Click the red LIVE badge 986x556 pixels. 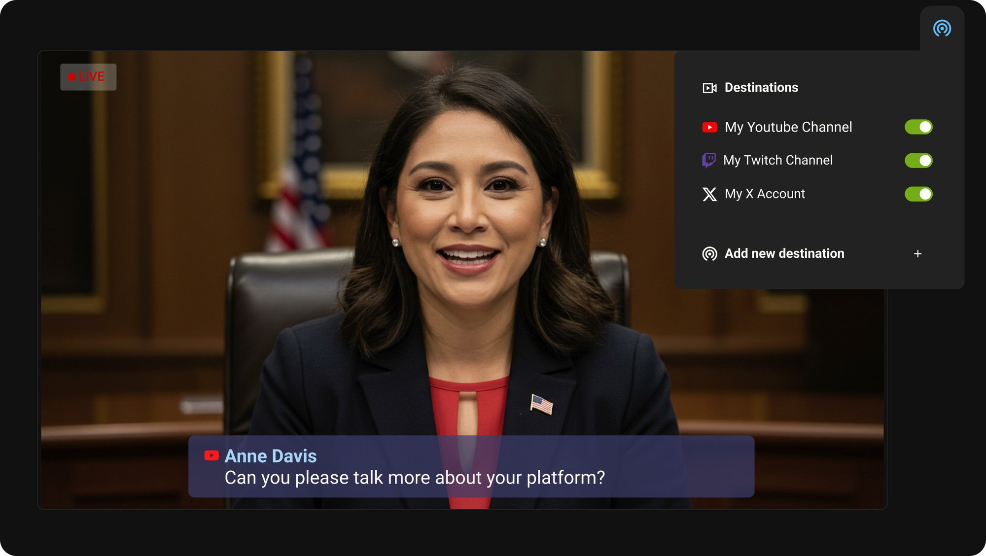88,77
